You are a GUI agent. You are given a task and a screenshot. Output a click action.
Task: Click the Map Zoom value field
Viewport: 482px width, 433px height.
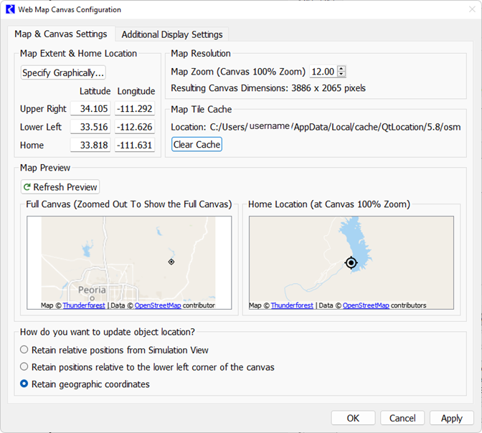[322, 72]
